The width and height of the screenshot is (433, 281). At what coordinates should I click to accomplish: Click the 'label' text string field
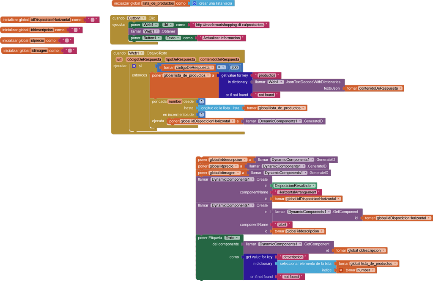(x=282, y=225)
